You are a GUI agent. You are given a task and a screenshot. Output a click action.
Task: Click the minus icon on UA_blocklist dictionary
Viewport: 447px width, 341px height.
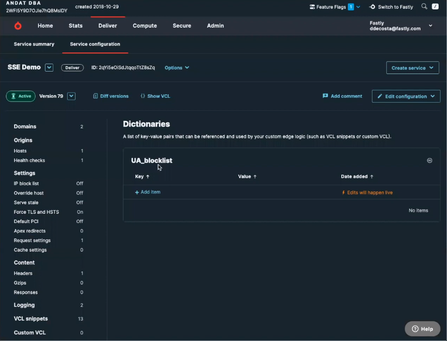pos(429,160)
